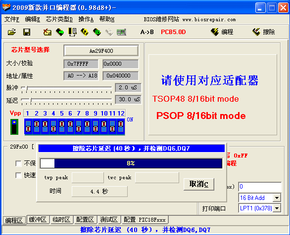Toggle DIP switch 11
This screenshot has width=290, height=235.
click(x=112, y=126)
